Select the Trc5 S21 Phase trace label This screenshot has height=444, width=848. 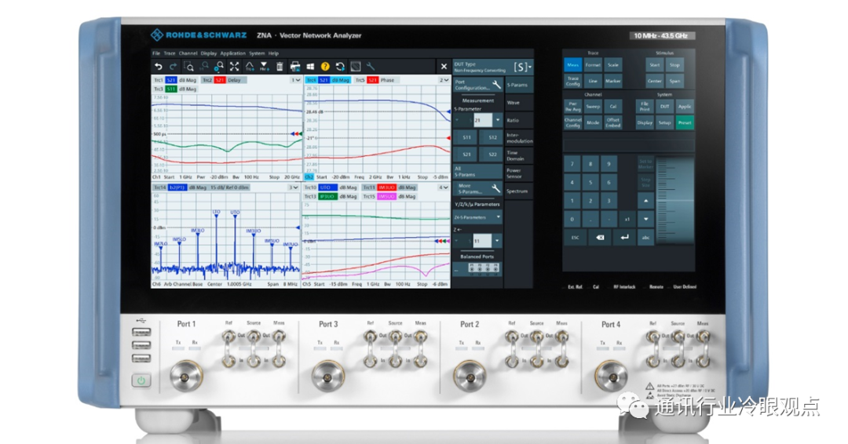pyautogui.click(x=376, y=80)
